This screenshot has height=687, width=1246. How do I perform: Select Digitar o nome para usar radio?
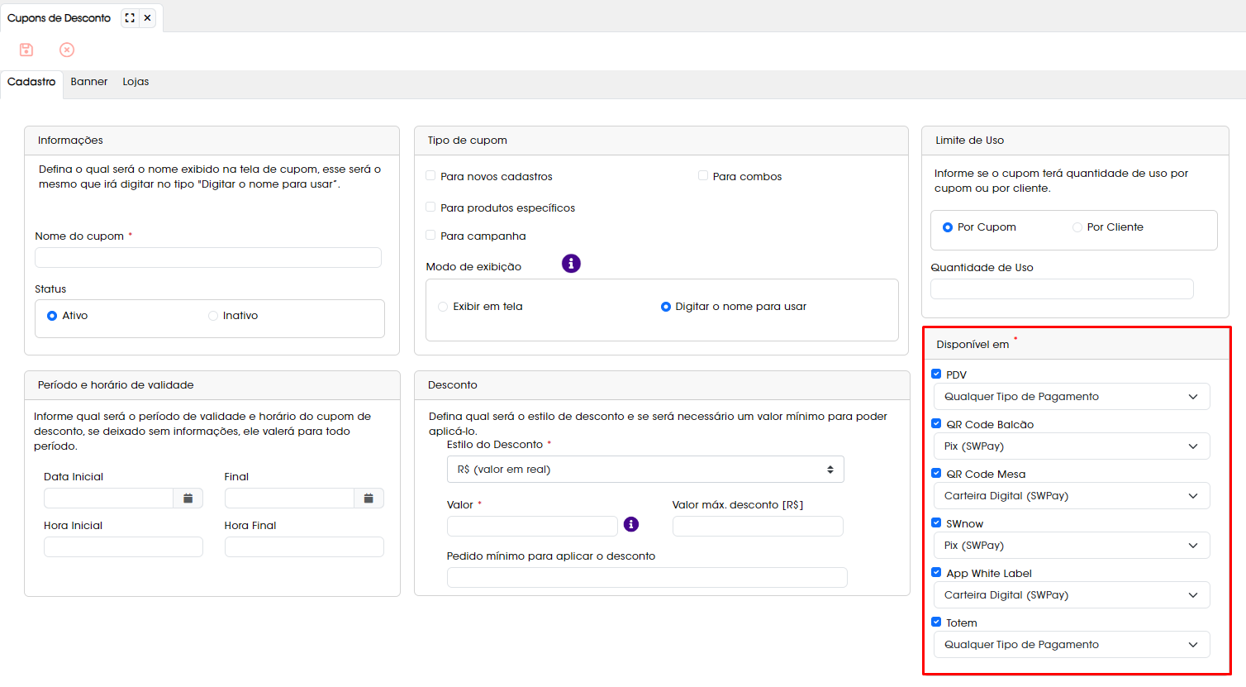coord(666,307)
